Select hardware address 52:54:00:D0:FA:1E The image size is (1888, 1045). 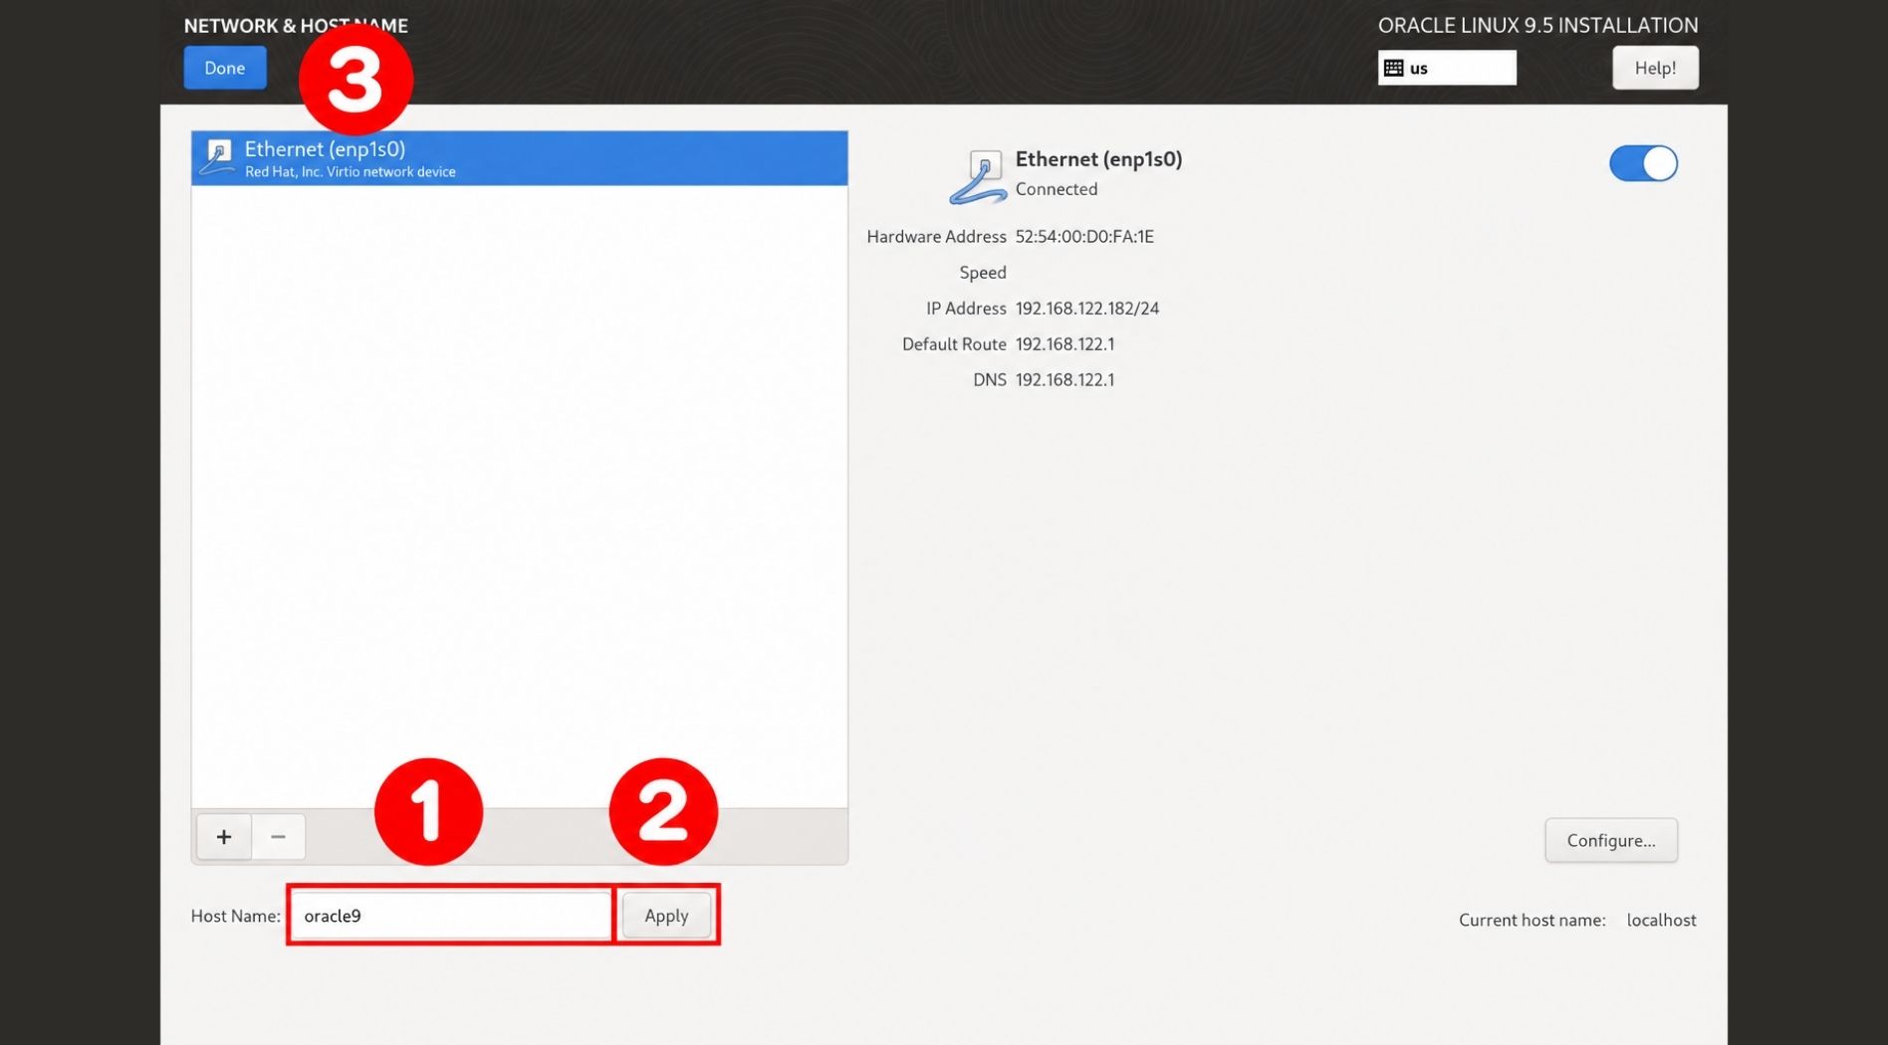point(1084,237)
